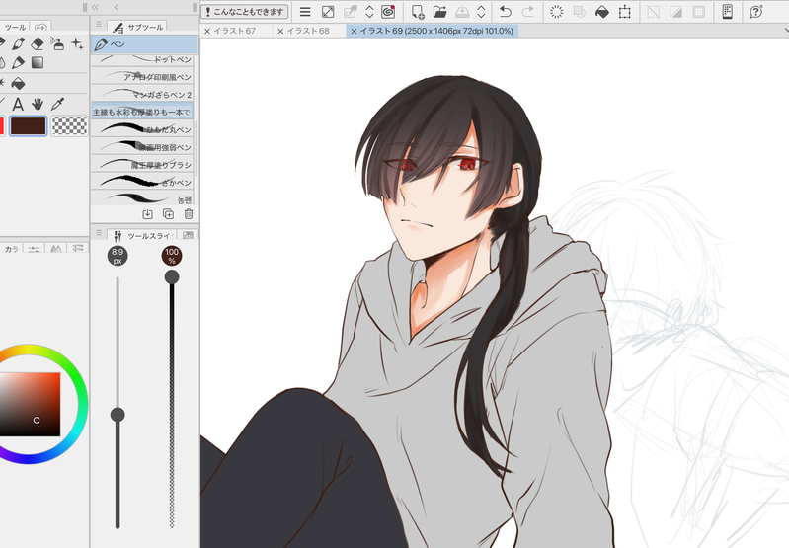Select the Fill bucket tool in tool palette
Screen dimensions: 789x548
18,83
